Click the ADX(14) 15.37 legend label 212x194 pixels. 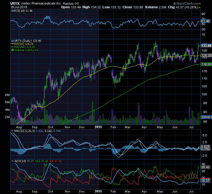[x=24, y=161]
